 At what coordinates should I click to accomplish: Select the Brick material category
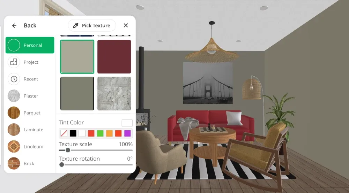pyautogui.click(x=30, y=163)
